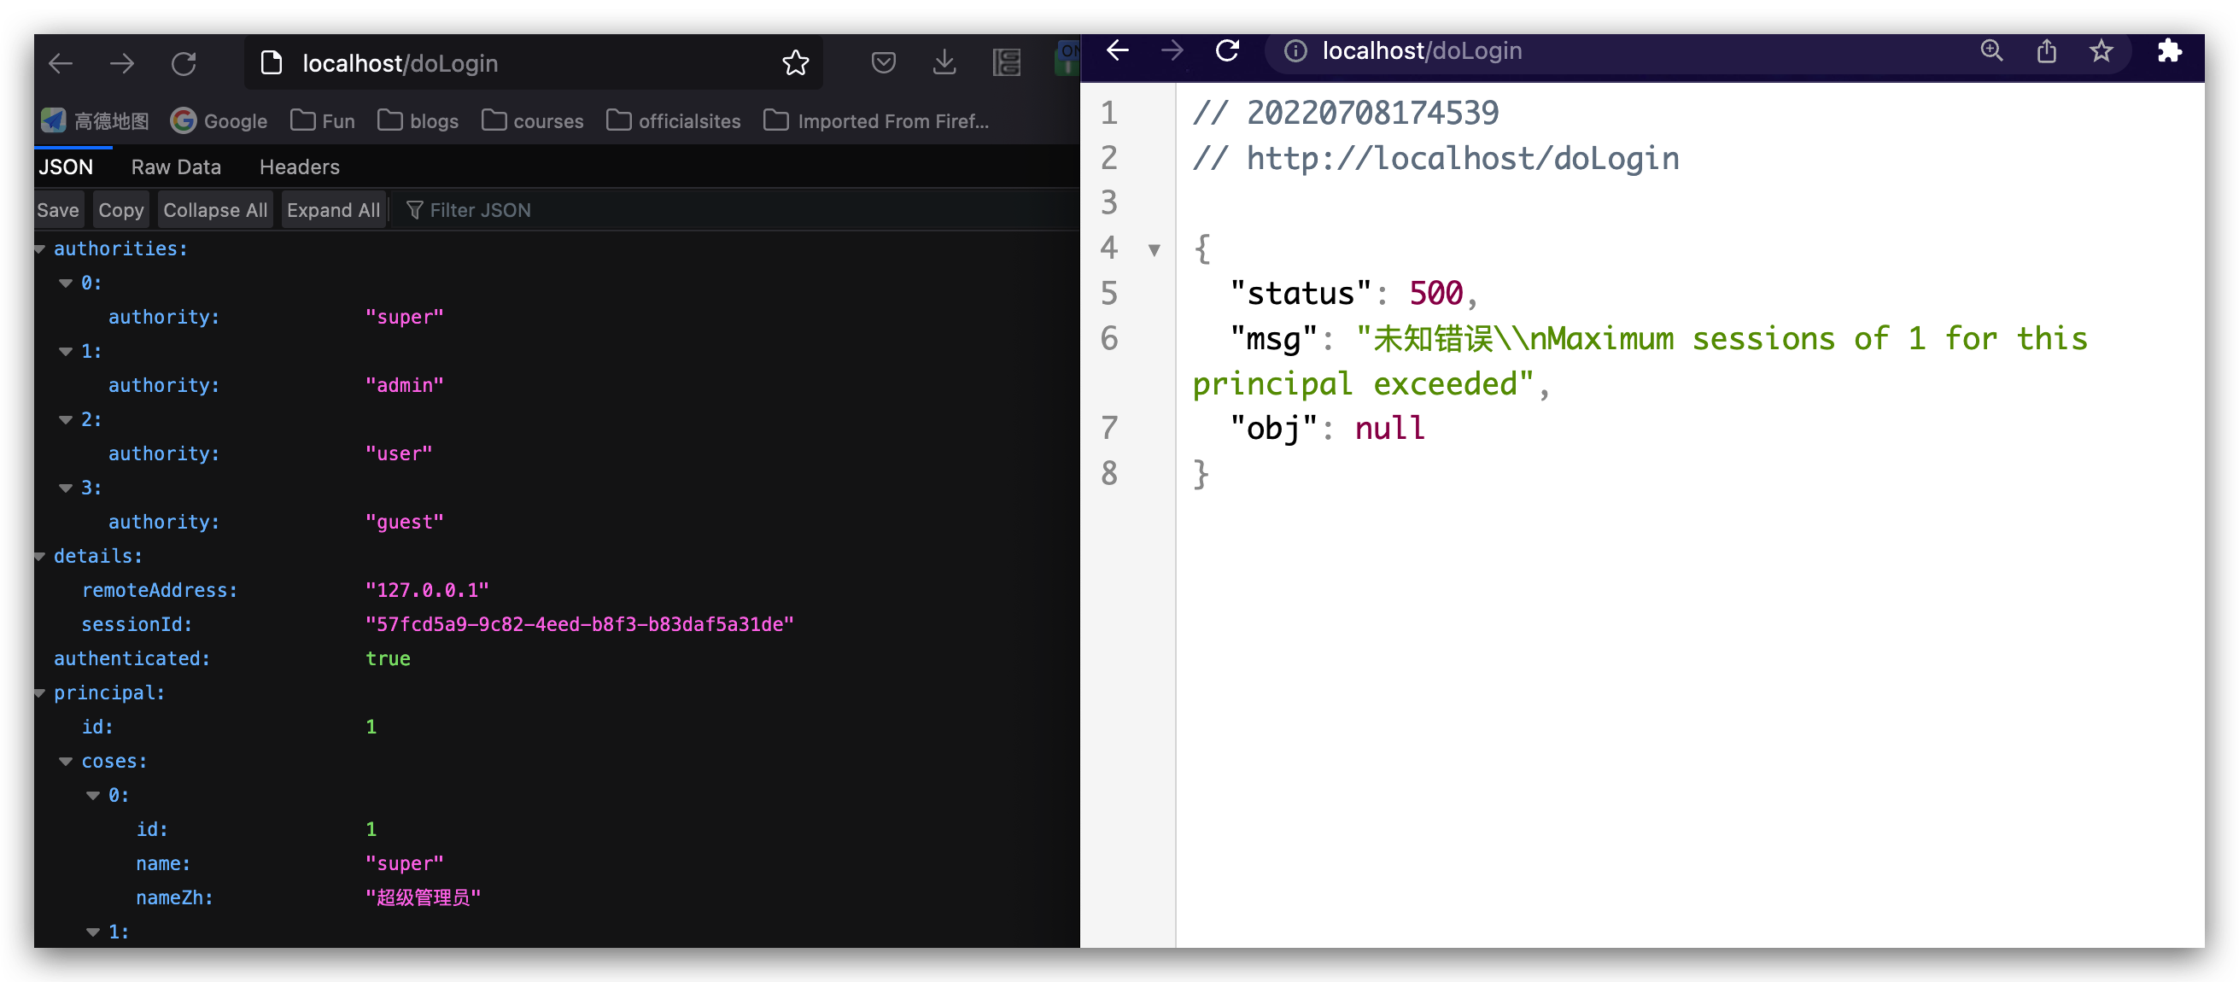Go forward in the right Chrome window
This screenshot has height=982, width=2239.
tap(1172, 50)
